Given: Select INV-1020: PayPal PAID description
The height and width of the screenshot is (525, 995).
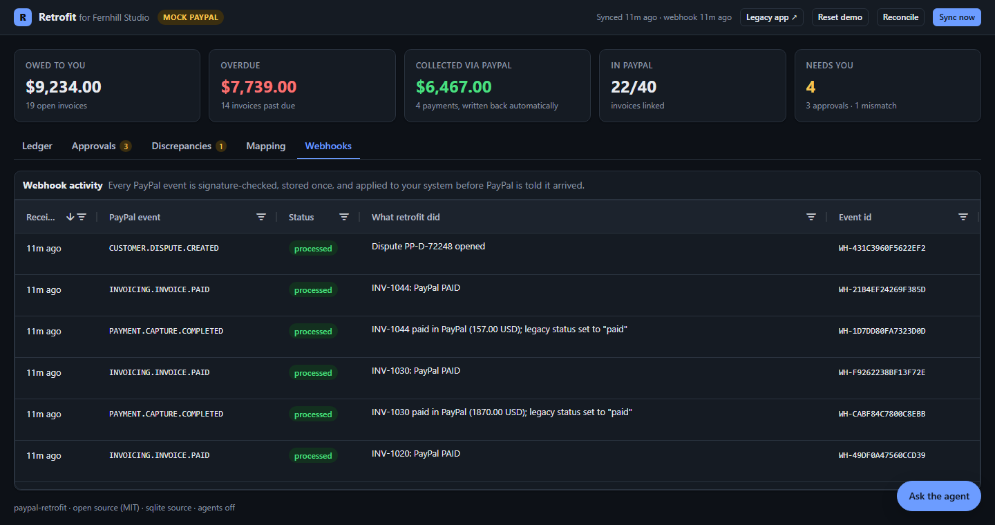Looking at the screenshot, I should click(x=416, y=453).
